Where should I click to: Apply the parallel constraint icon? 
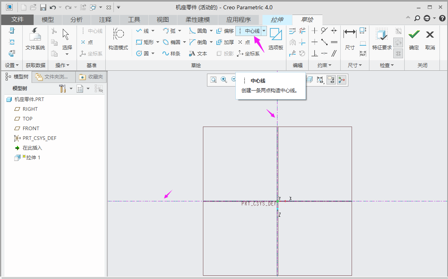pos(334,53)
